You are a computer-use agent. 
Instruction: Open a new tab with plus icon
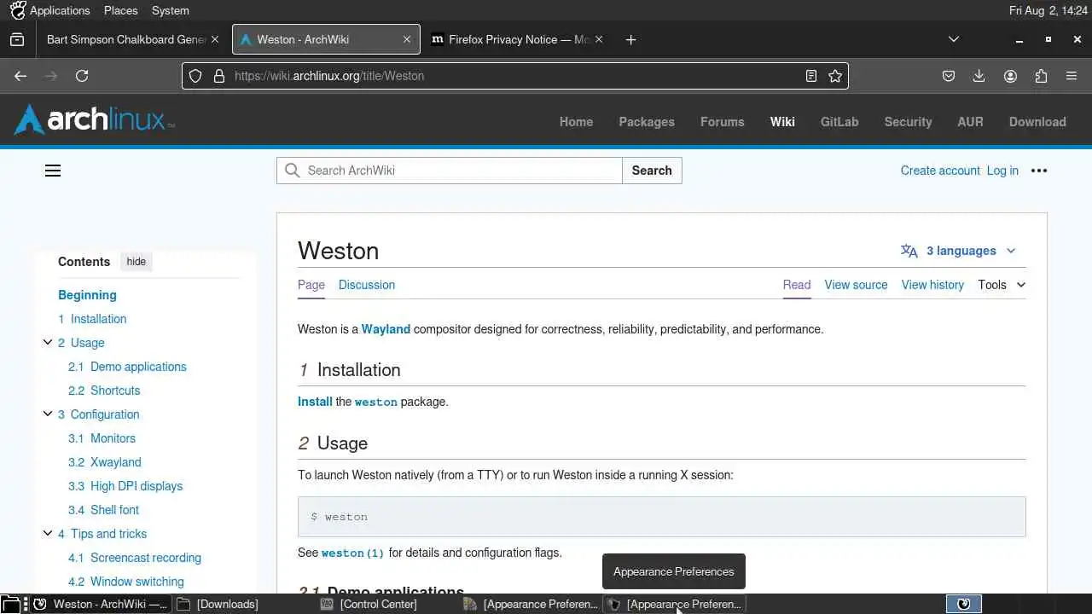(x=630, y=39)
